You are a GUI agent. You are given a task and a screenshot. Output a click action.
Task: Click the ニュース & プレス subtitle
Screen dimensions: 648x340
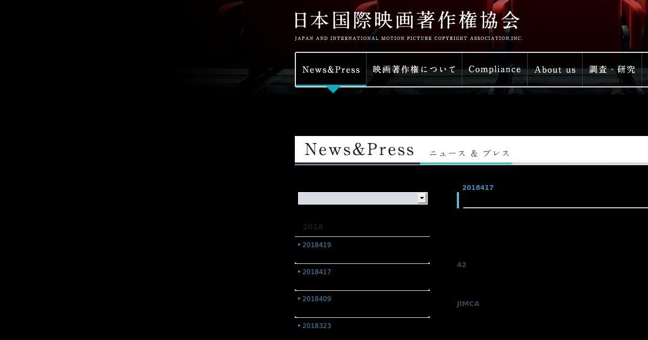(x=469, y=153)
